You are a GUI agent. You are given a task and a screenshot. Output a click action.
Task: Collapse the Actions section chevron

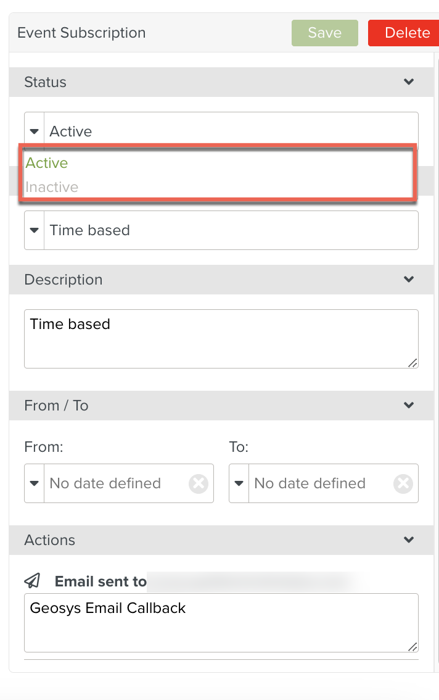coord(408,540)
